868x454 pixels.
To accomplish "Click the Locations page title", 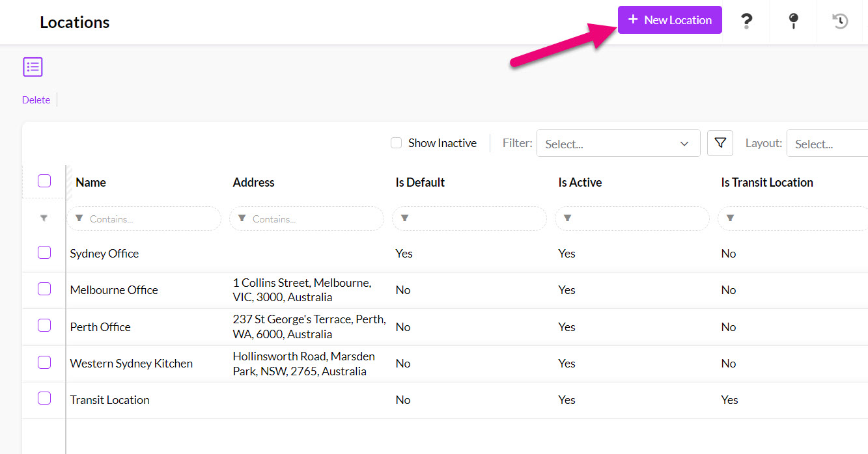I will point(75,22).
